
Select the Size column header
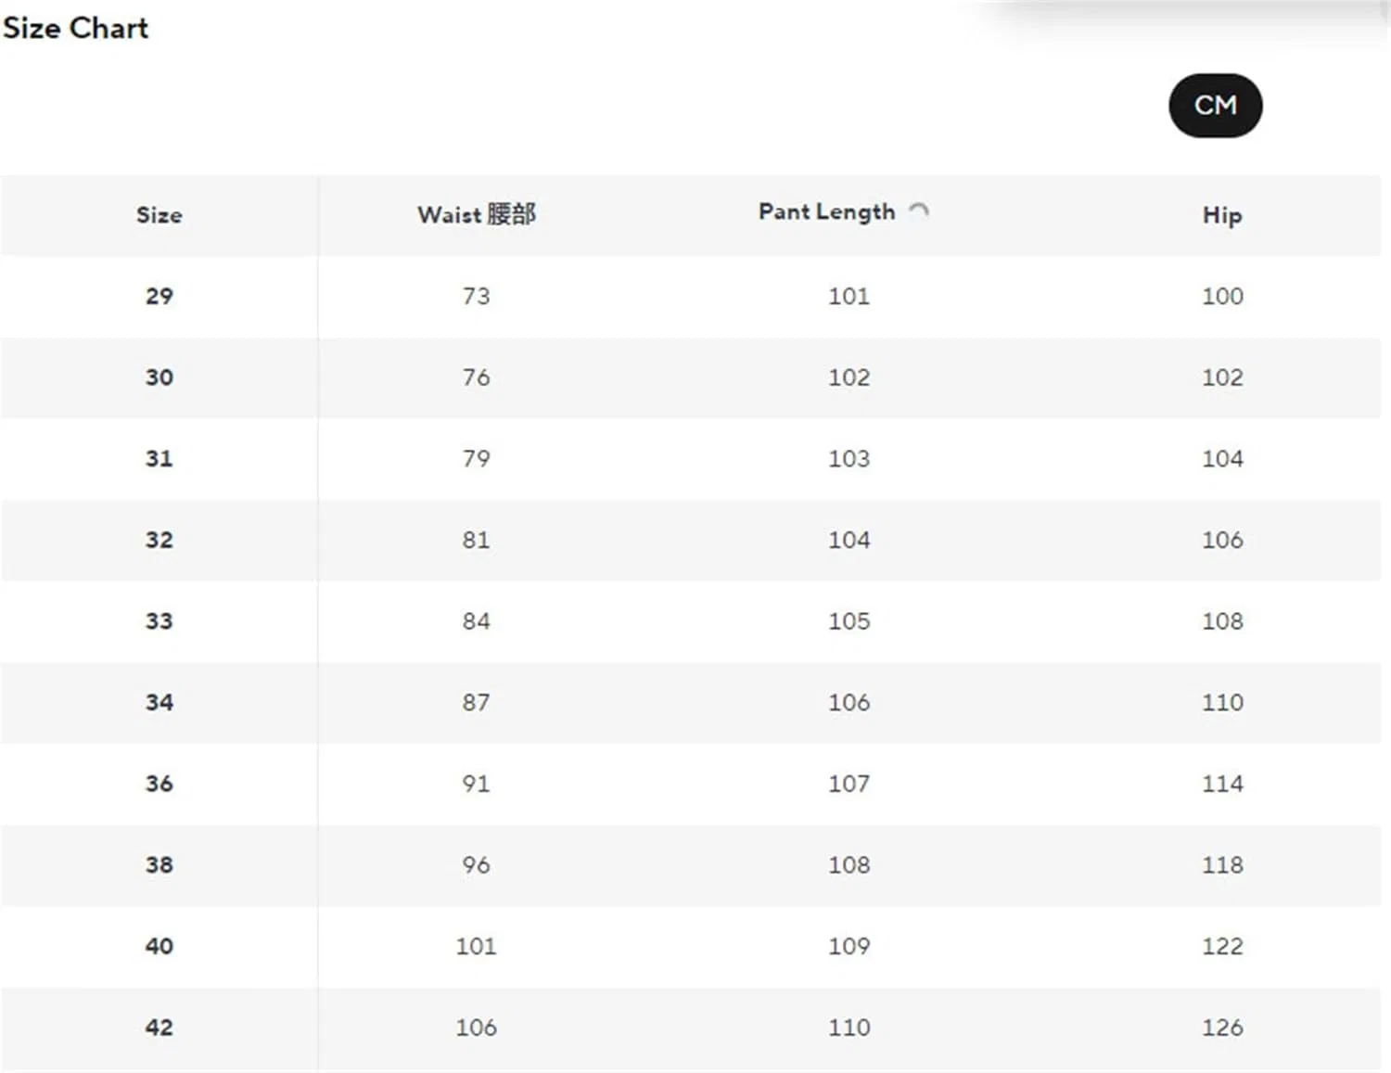point(160,215)
